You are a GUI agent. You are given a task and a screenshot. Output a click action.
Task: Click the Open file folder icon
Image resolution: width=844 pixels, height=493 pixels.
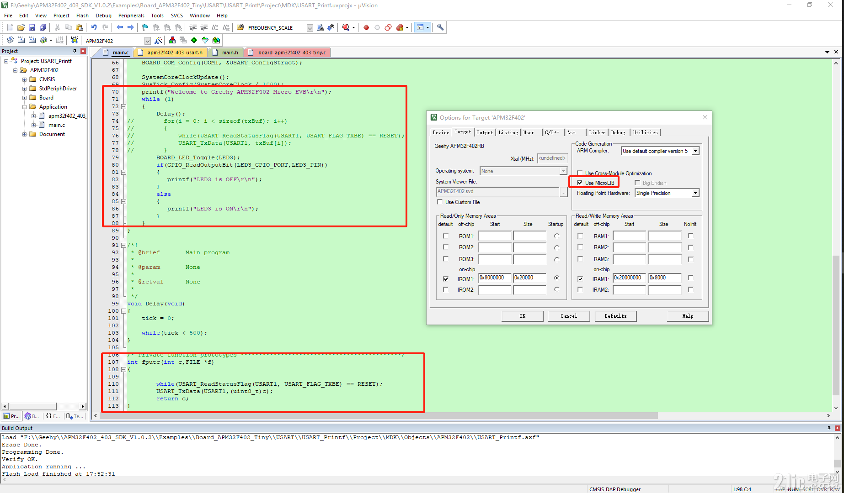21,27
